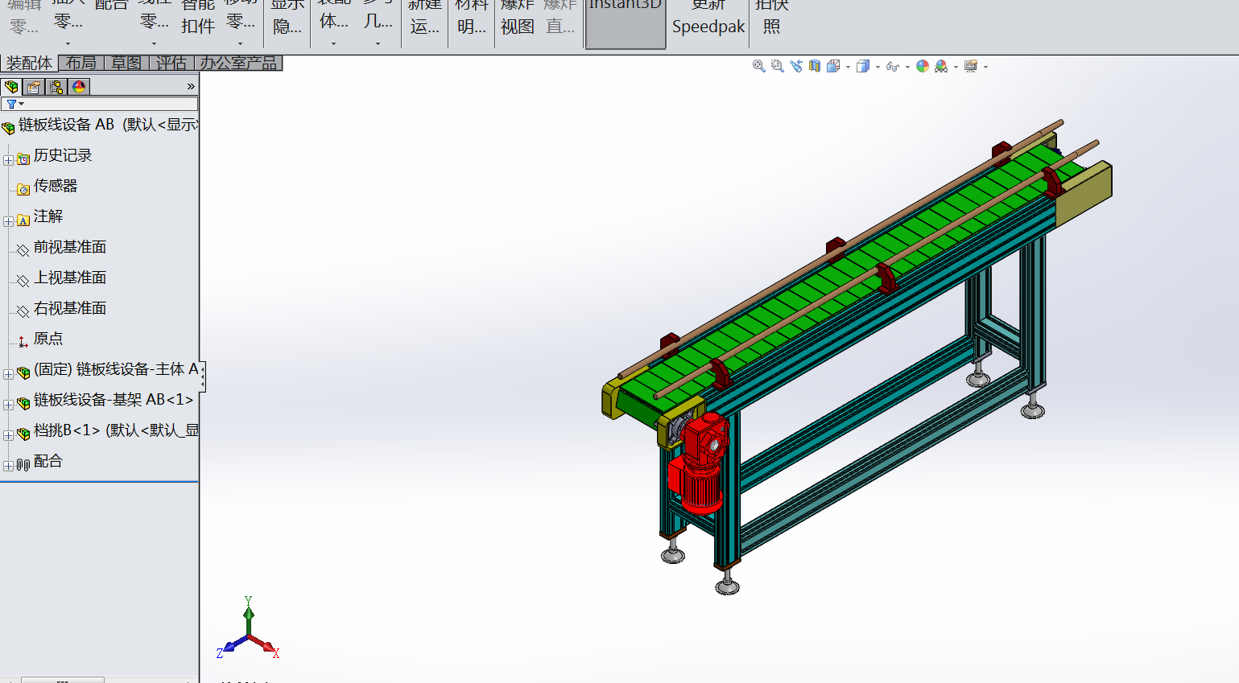Open the Display Style dropdown arrow

point(878,67)
